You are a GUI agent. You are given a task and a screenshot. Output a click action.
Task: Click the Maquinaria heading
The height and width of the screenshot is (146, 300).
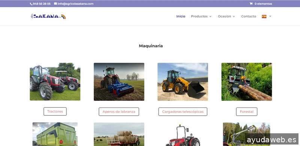click(x=151, y=46)
